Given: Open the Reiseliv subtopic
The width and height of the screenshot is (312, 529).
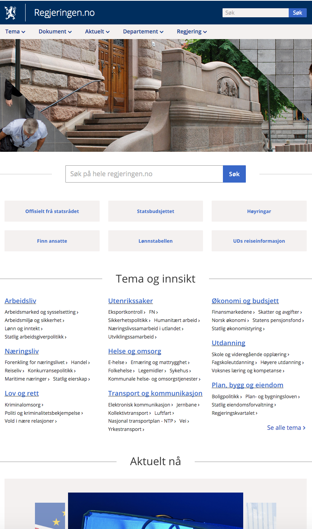Looking at the screenshot, I should pyautogui.click(x=15, y=371).
